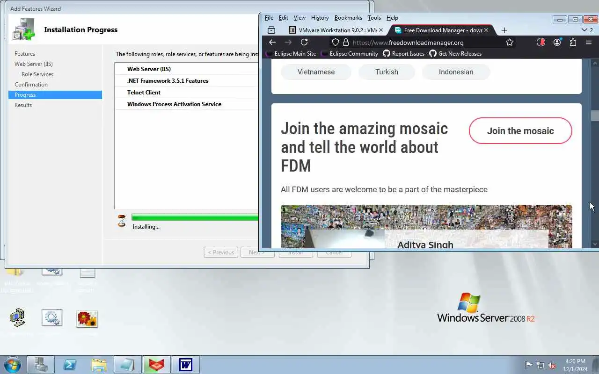Click the network icon in system tray
Image resolution: width=599 pixels, height=374 pixels.
point(541,365)
